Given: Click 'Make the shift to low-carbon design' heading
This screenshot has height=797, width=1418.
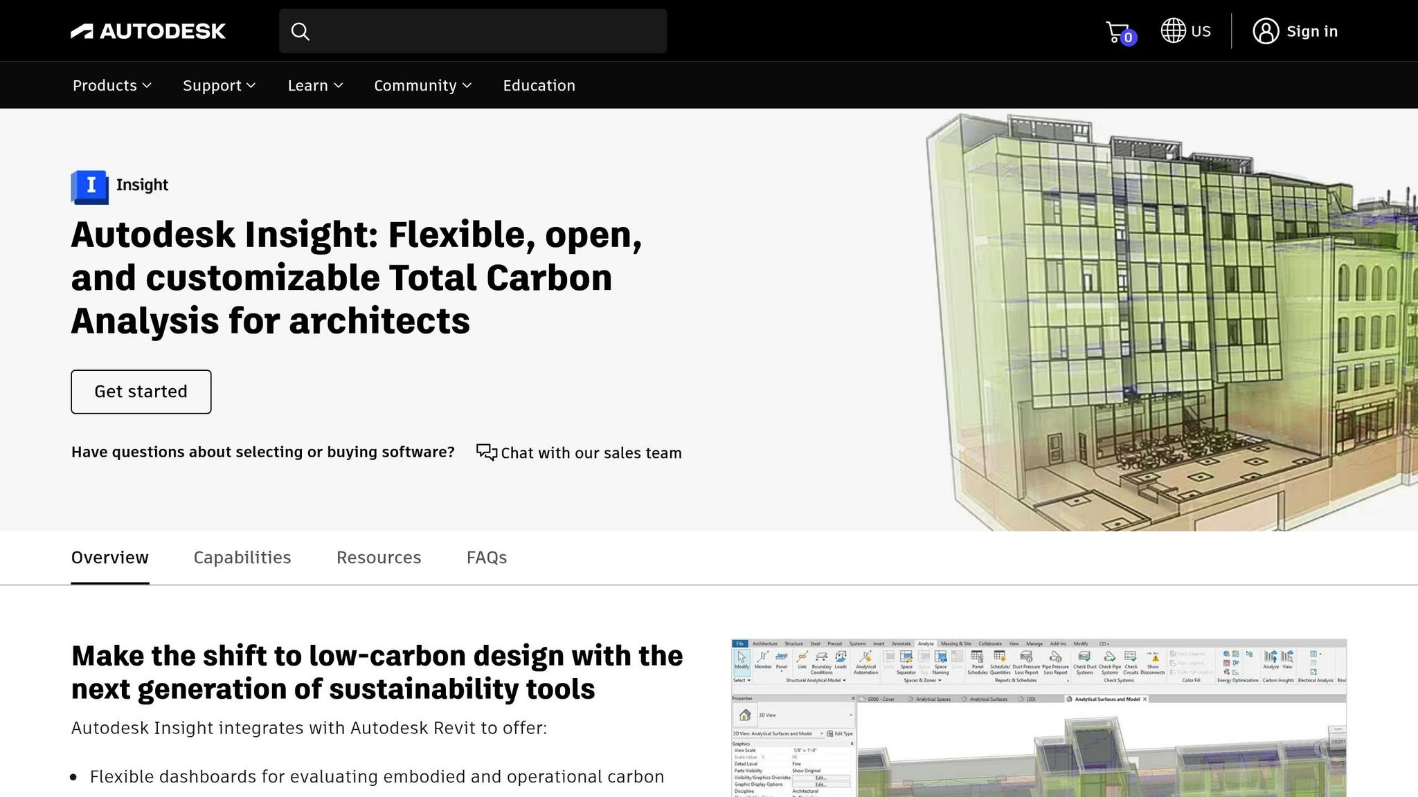Looking at the screenshot, I should pos(377,672).
